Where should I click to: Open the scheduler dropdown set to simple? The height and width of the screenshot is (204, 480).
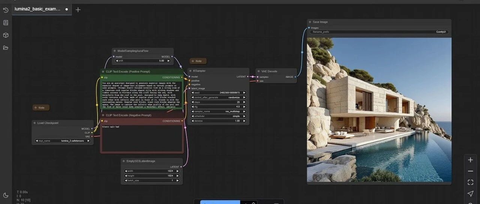(x=218, y=116)
